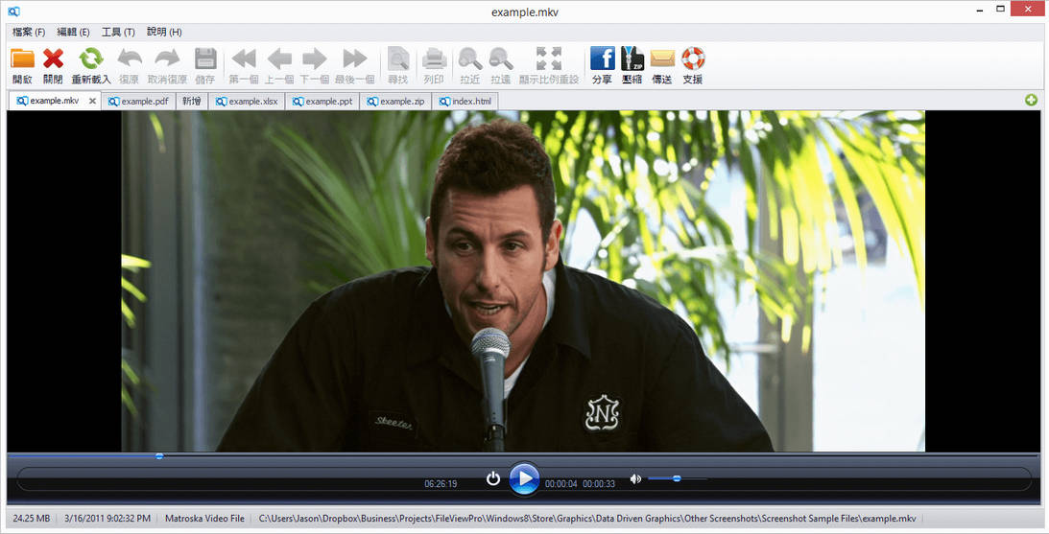This screenshot has height=534, width=1049.
Task: Reload the file with the green arrows icon
Action: click(91, 59)
